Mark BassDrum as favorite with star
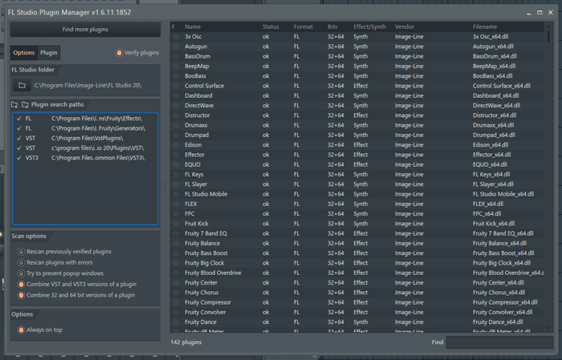The width and height of the screenshot is (562, 360). pos(176,56)
